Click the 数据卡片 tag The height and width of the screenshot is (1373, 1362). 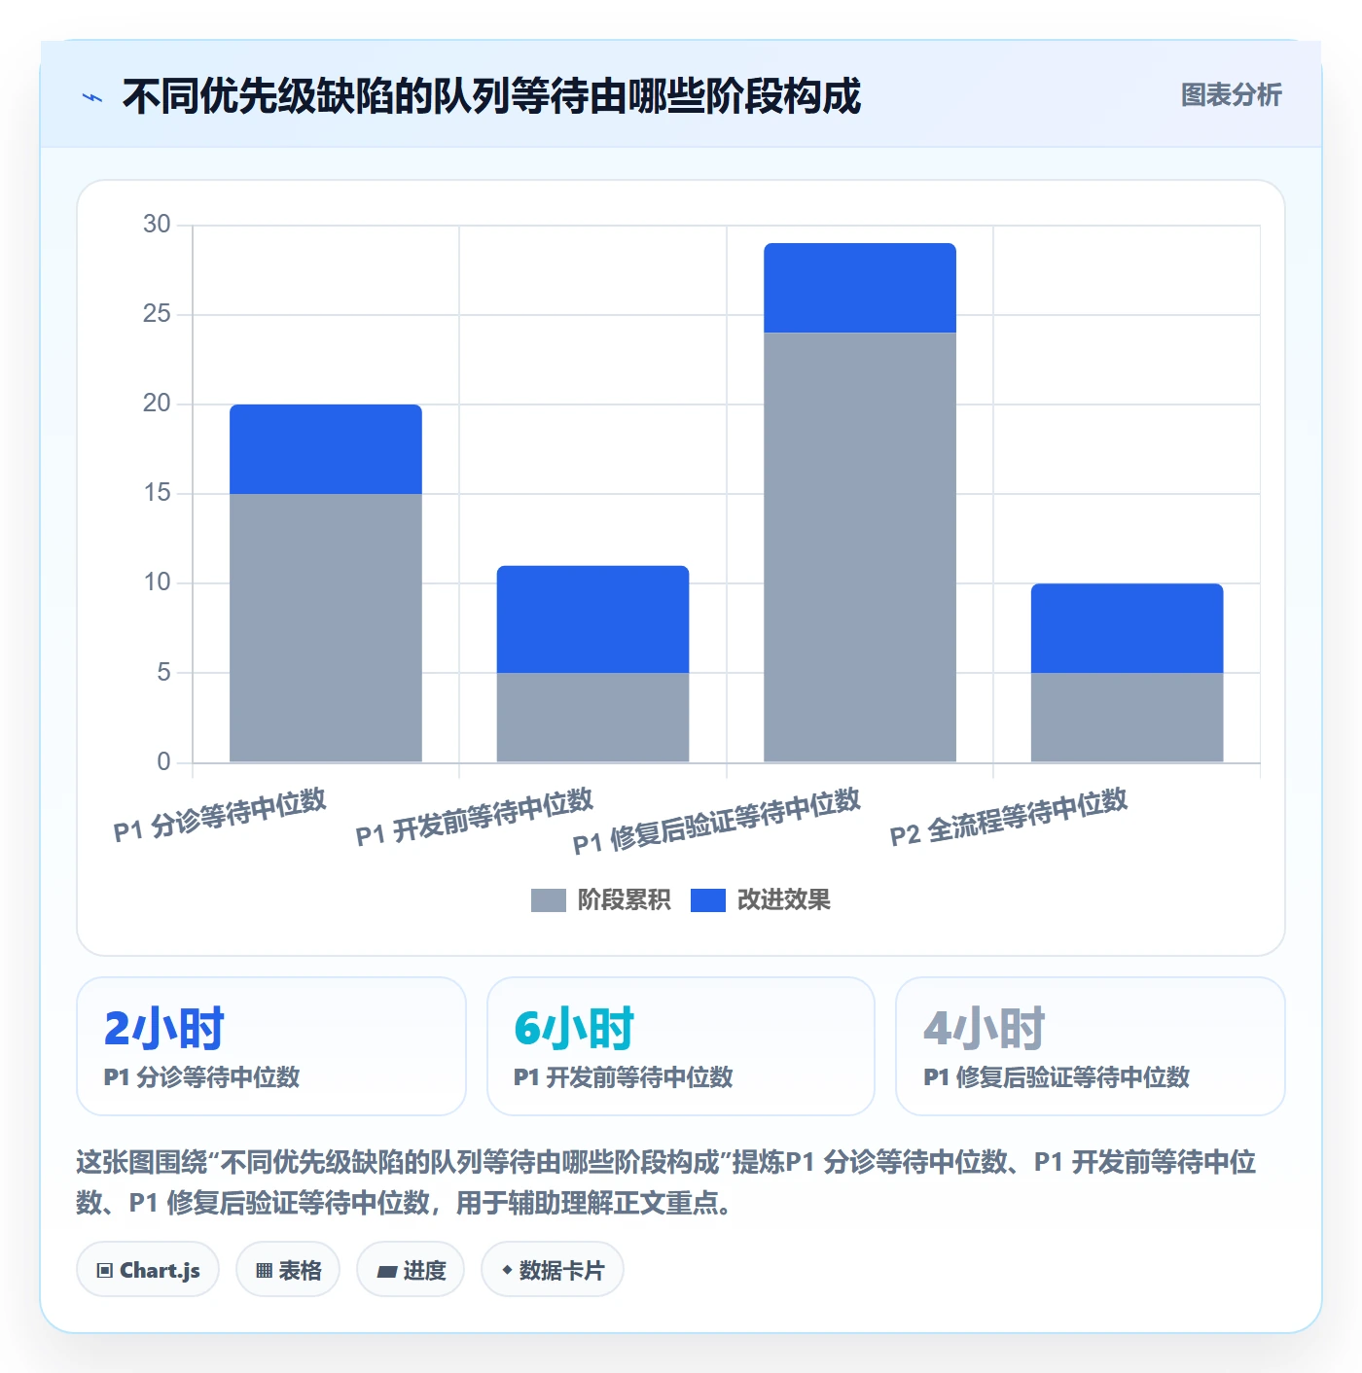click(553, 1270)
